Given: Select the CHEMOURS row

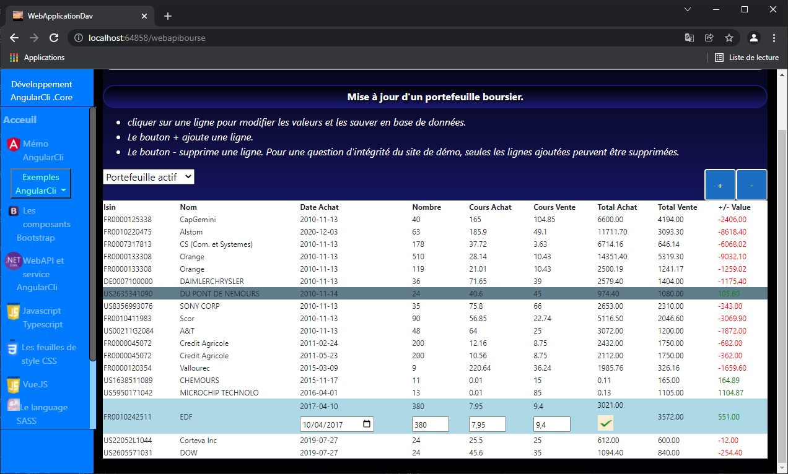Looking at the screenshot, I should (x=435, y=381).
